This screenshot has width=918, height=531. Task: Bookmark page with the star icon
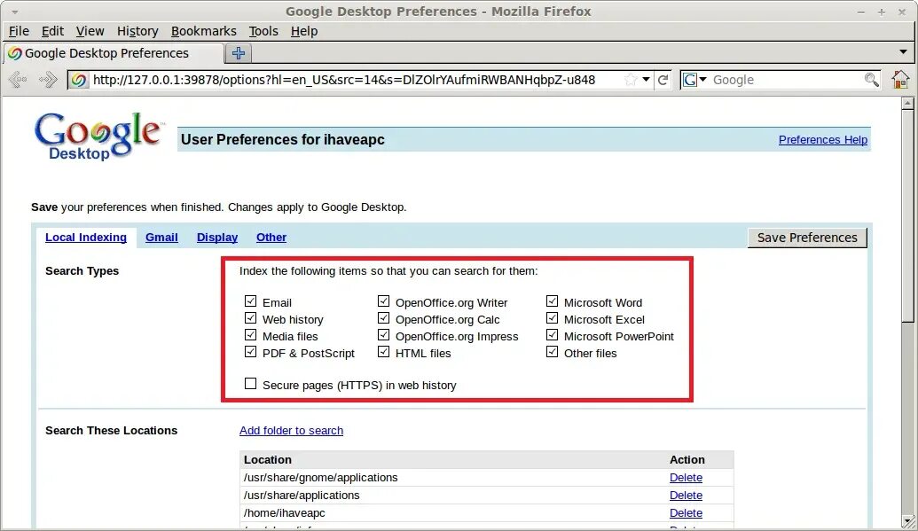pyautogui.click(x=631, y=80)
